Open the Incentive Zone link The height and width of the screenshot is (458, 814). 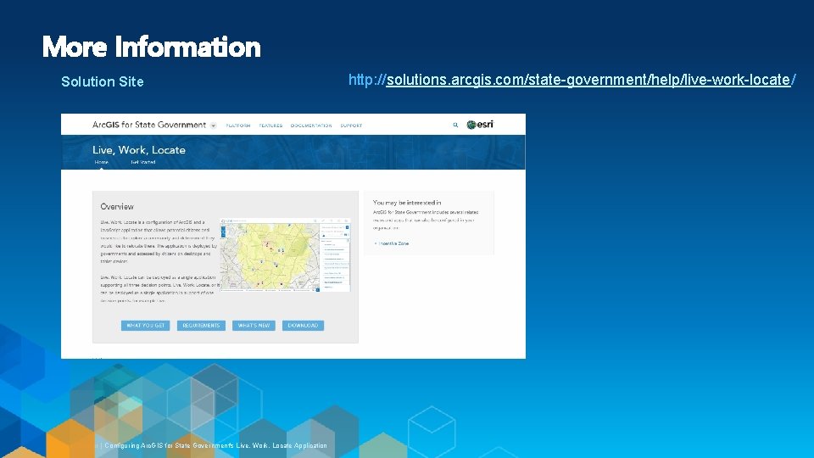(392, 243)
